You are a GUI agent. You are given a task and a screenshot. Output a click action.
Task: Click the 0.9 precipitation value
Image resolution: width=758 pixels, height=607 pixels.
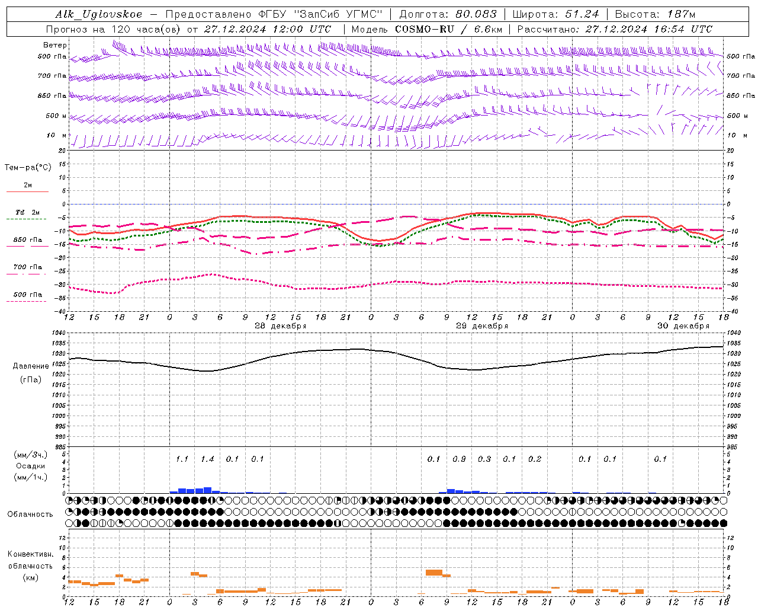pos(459,459)
